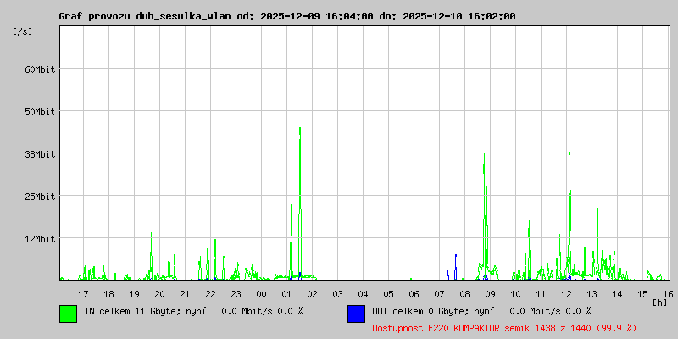Click the '16' hour label on x-axis
Image resolution: width=678 pixels, height=339 pixels.
coord(668,294)
